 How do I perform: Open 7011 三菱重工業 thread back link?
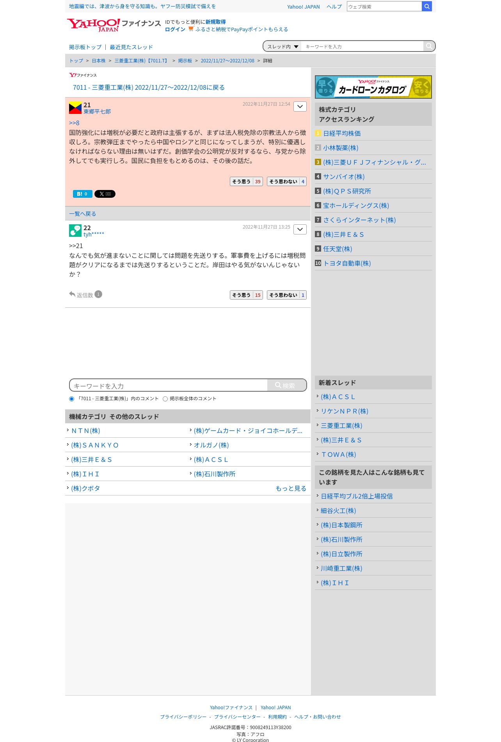point(149,87)
